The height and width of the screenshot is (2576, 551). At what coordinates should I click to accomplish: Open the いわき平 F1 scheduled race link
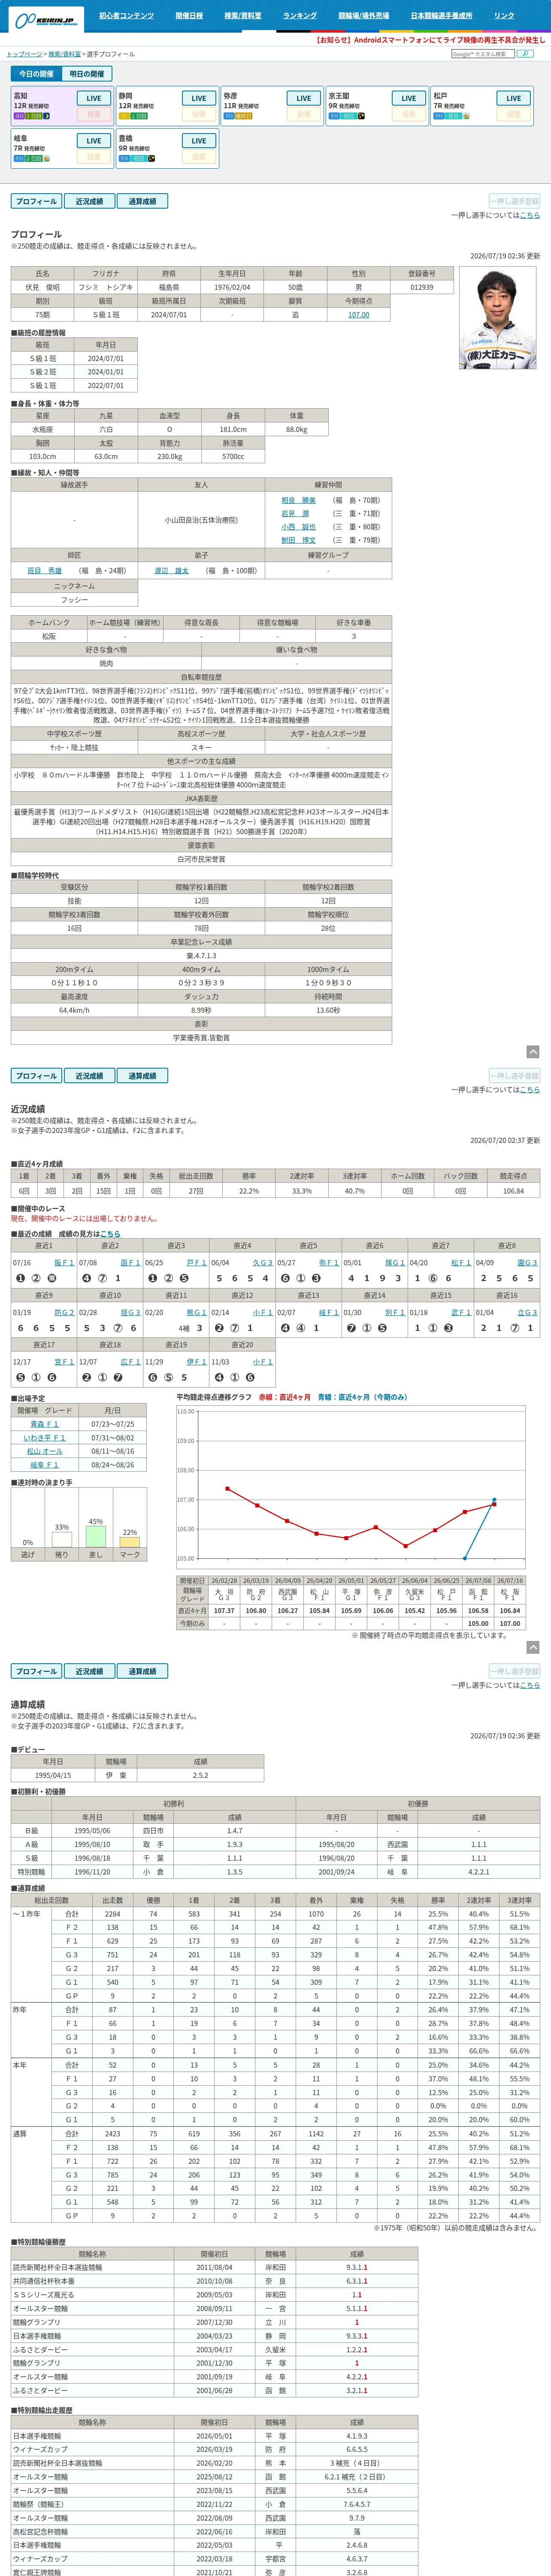(44, 1438)
